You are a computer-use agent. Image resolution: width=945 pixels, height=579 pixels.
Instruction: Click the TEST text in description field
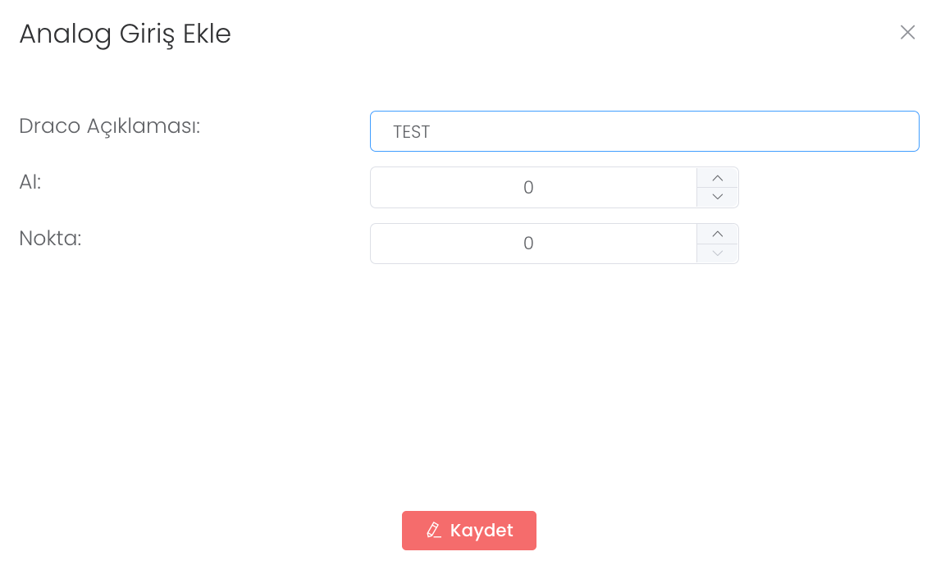point(412,132)
